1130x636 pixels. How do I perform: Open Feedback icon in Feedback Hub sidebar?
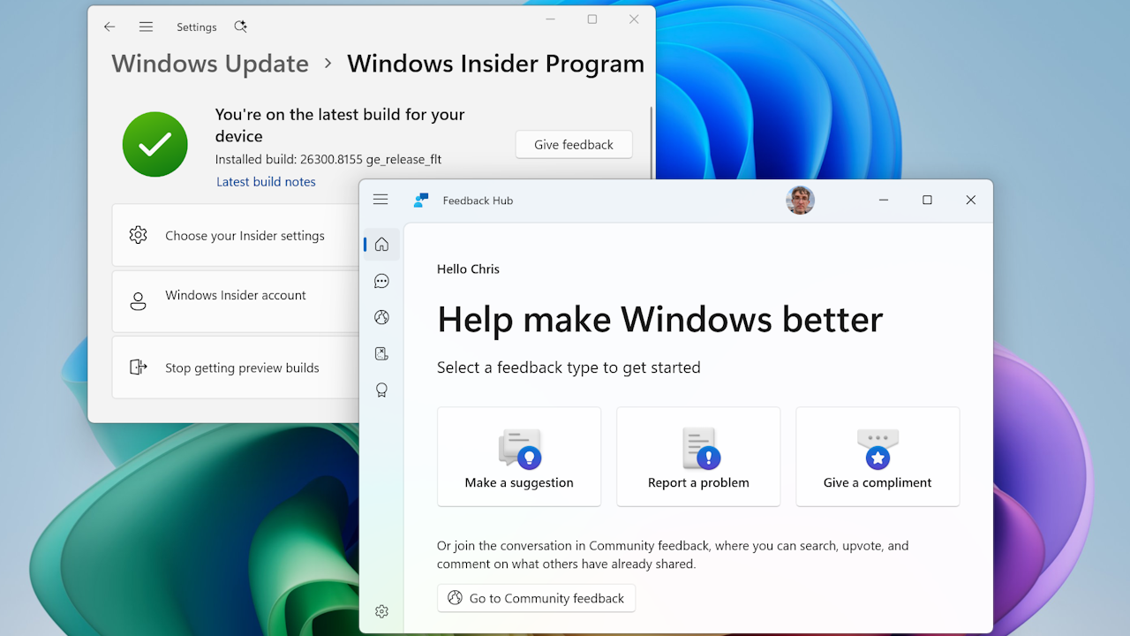[x=381, y=281]
